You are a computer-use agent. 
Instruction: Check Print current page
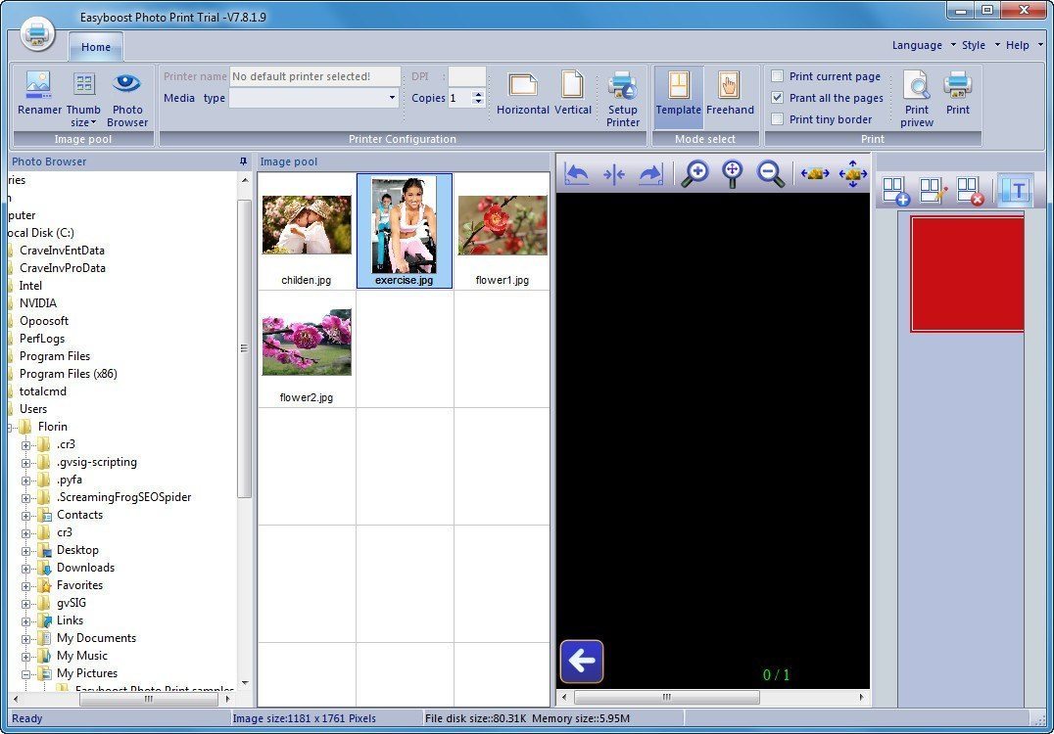click(776, 76)
